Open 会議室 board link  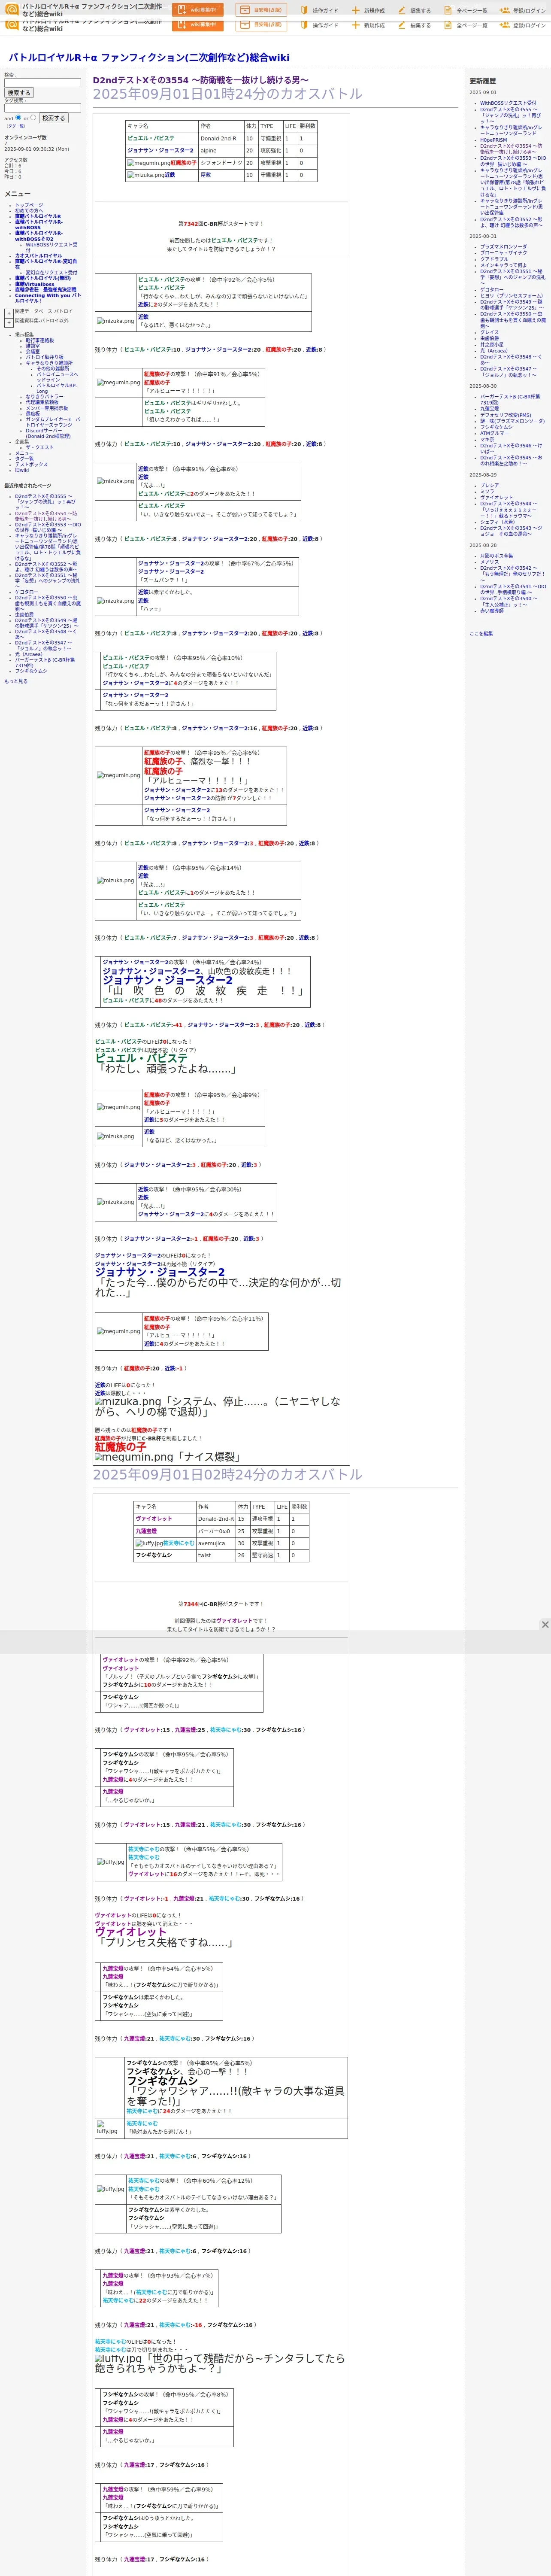[x=33, y=352]
